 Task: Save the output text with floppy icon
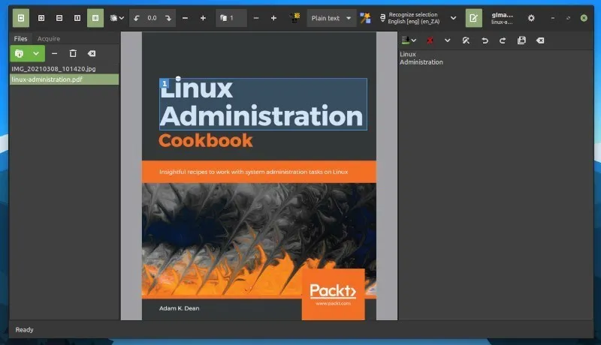(521, 40)
